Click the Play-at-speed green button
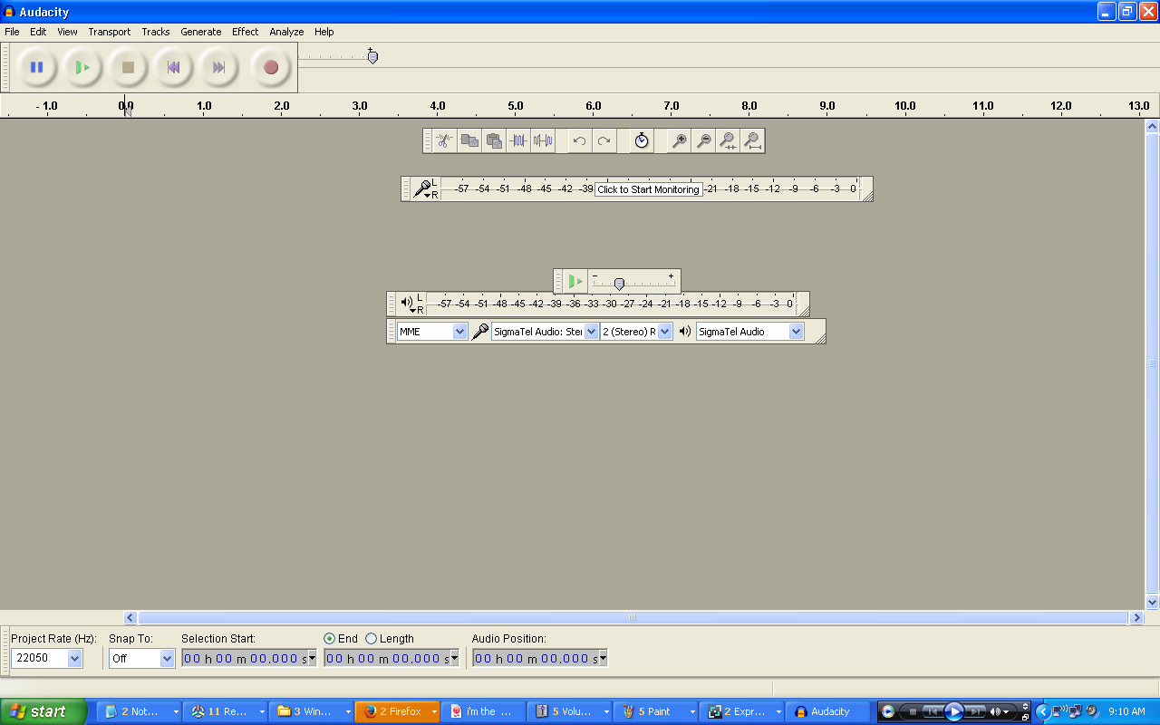Image resolution: width=1160 pixels, height=725 pixels. [575, 281]
